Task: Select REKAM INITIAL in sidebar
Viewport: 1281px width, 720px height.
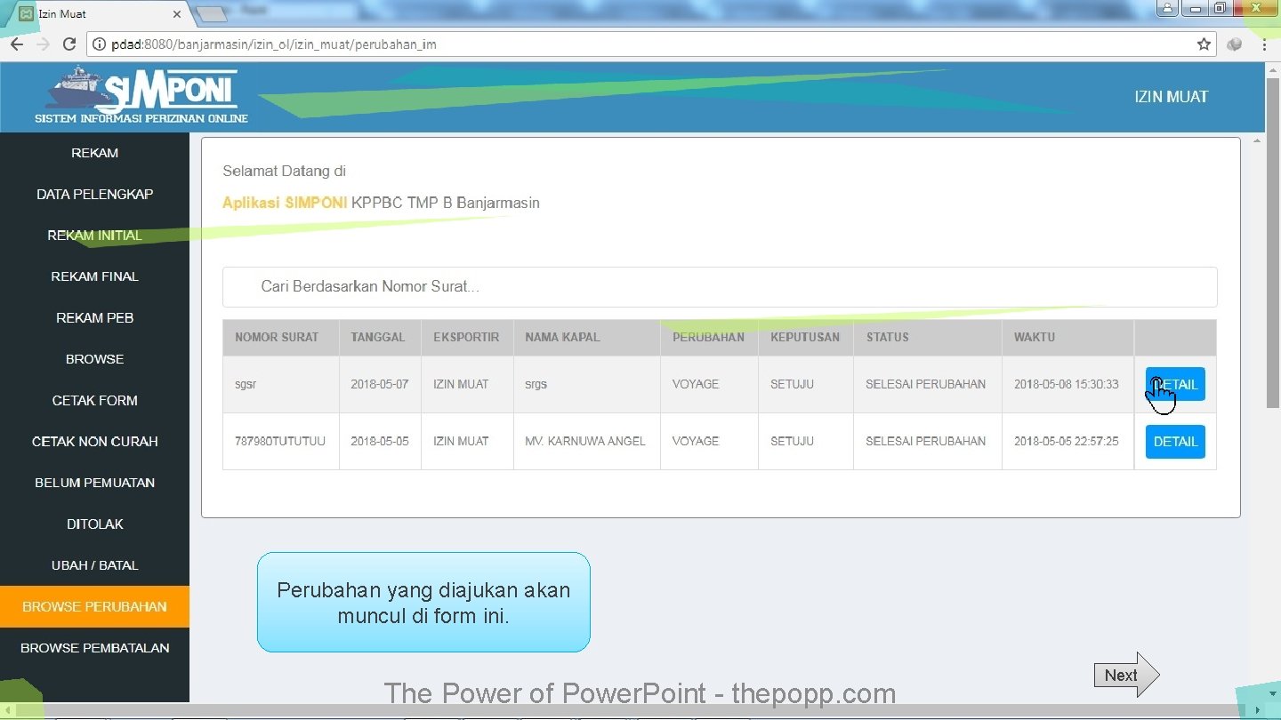Action: (x=94, y=236)
